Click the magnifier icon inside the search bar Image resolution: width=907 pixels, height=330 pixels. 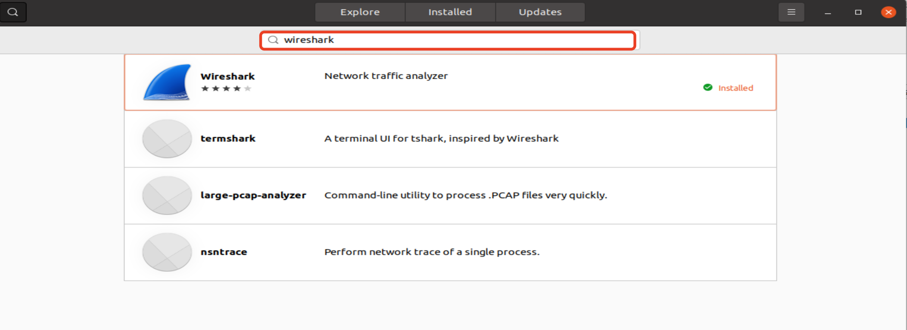pos(273,40)
